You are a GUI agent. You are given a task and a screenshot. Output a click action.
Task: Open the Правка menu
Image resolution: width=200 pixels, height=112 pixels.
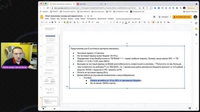coord(53,19)
